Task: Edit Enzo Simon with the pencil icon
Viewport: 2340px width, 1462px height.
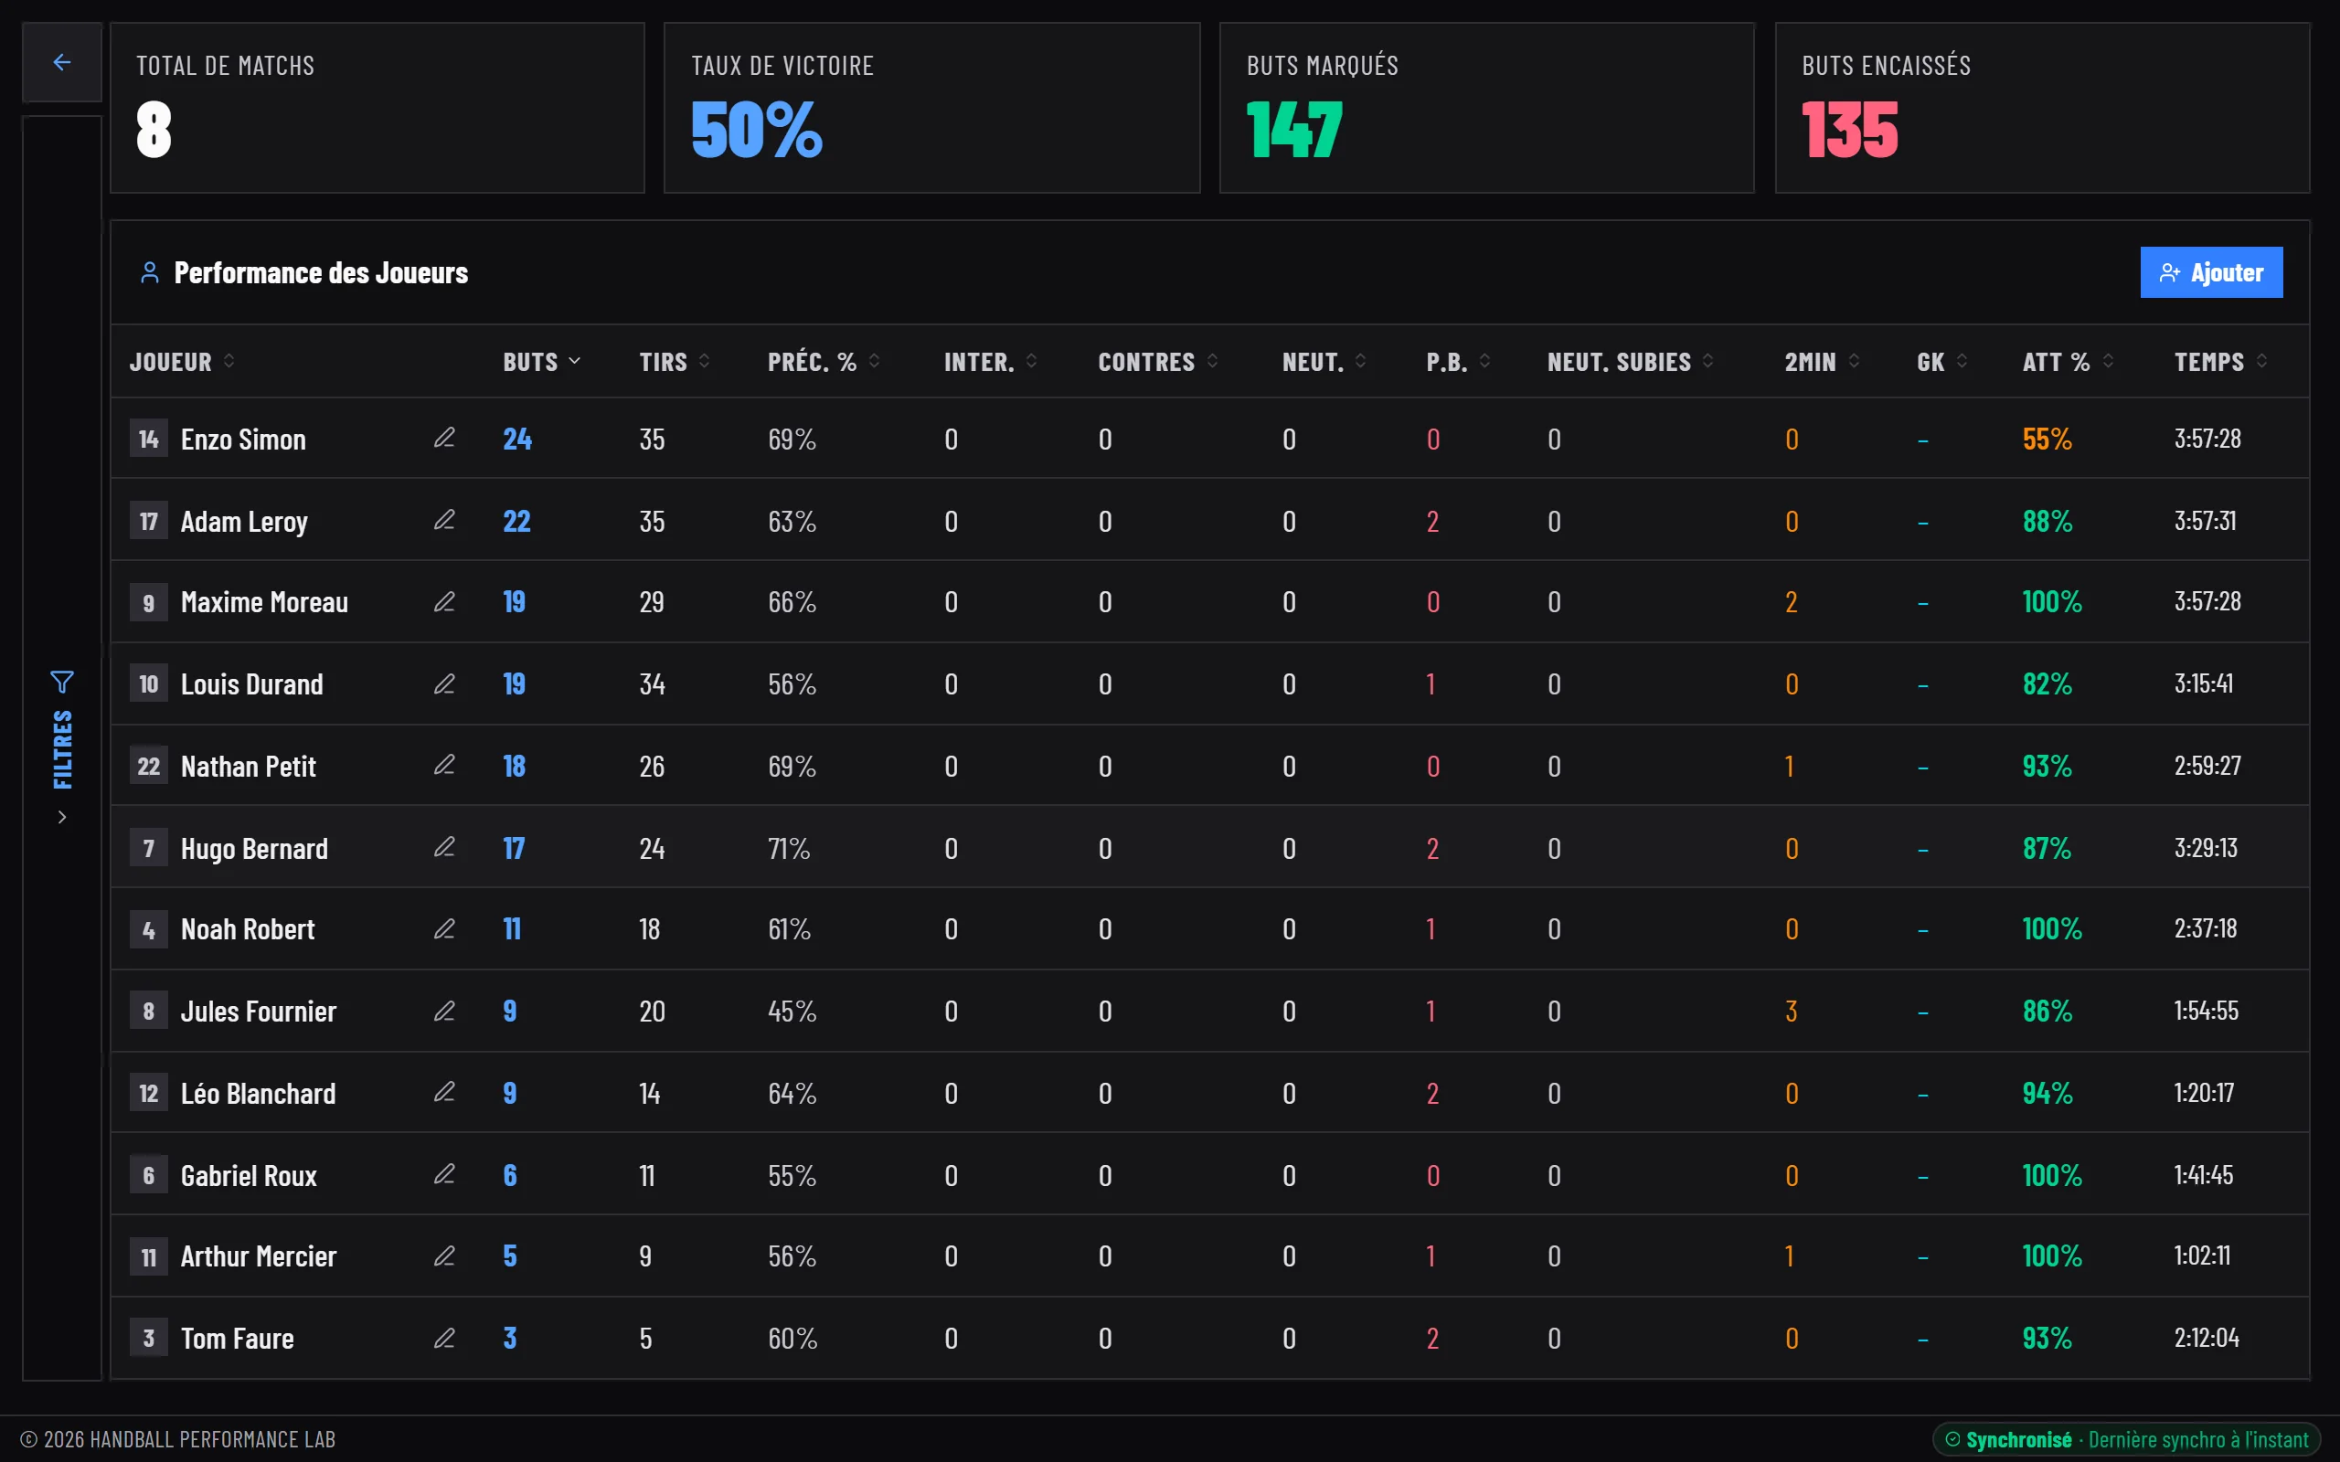Action: pos(444,438)
